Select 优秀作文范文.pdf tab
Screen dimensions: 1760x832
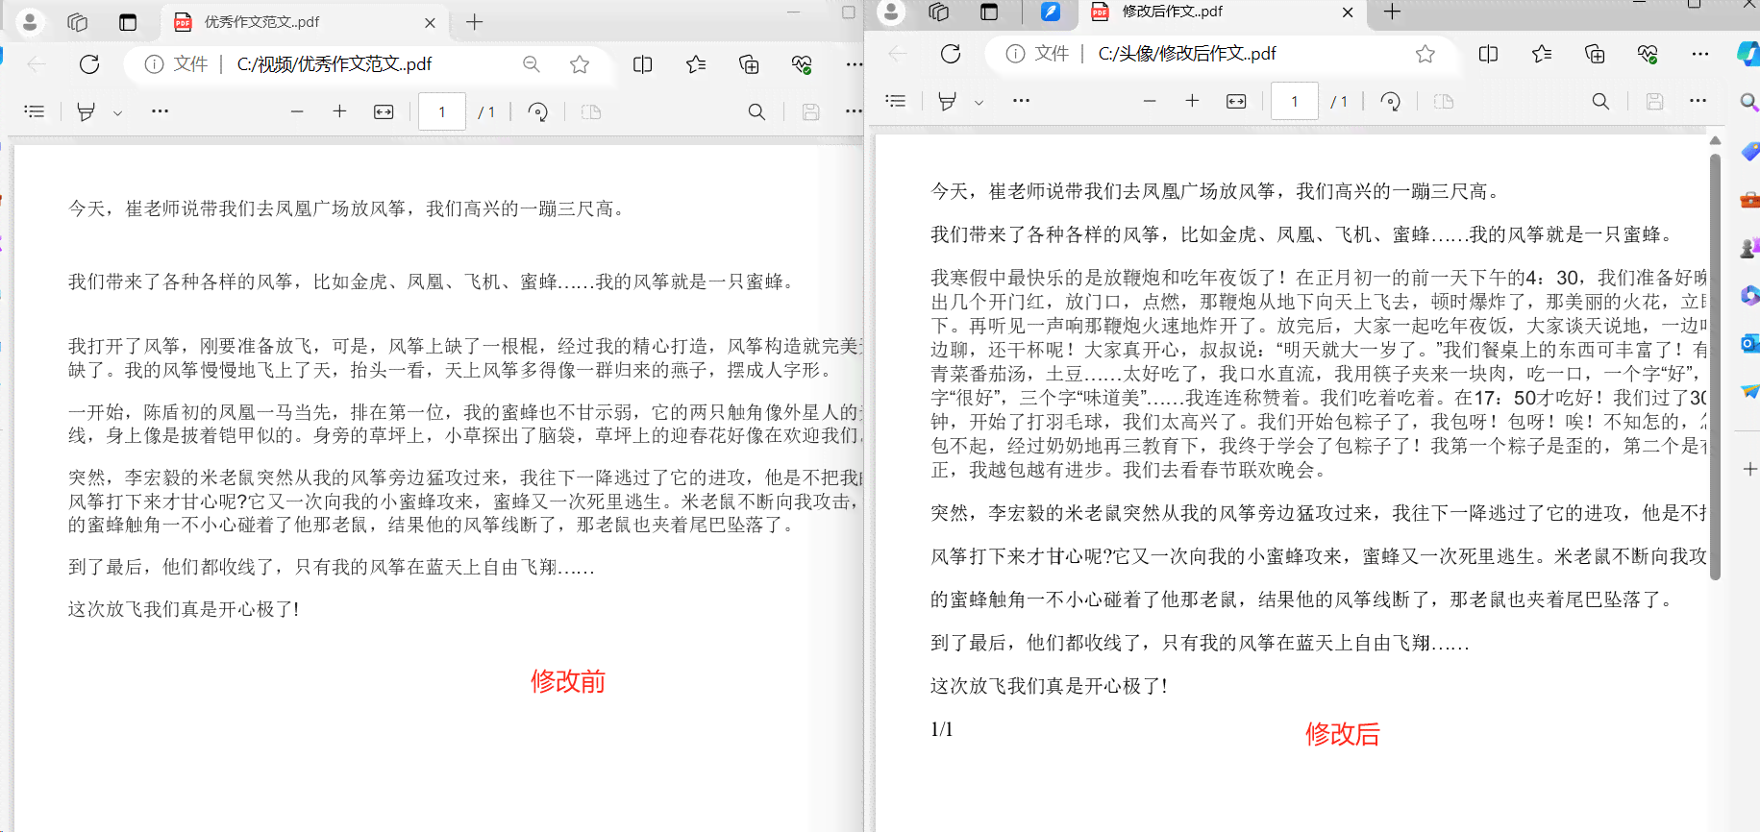[306, 22]
